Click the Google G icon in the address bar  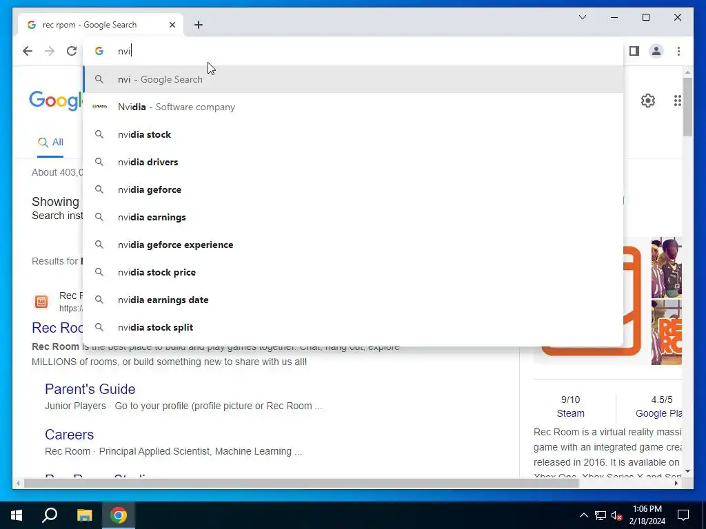click(x=99, y=51)
